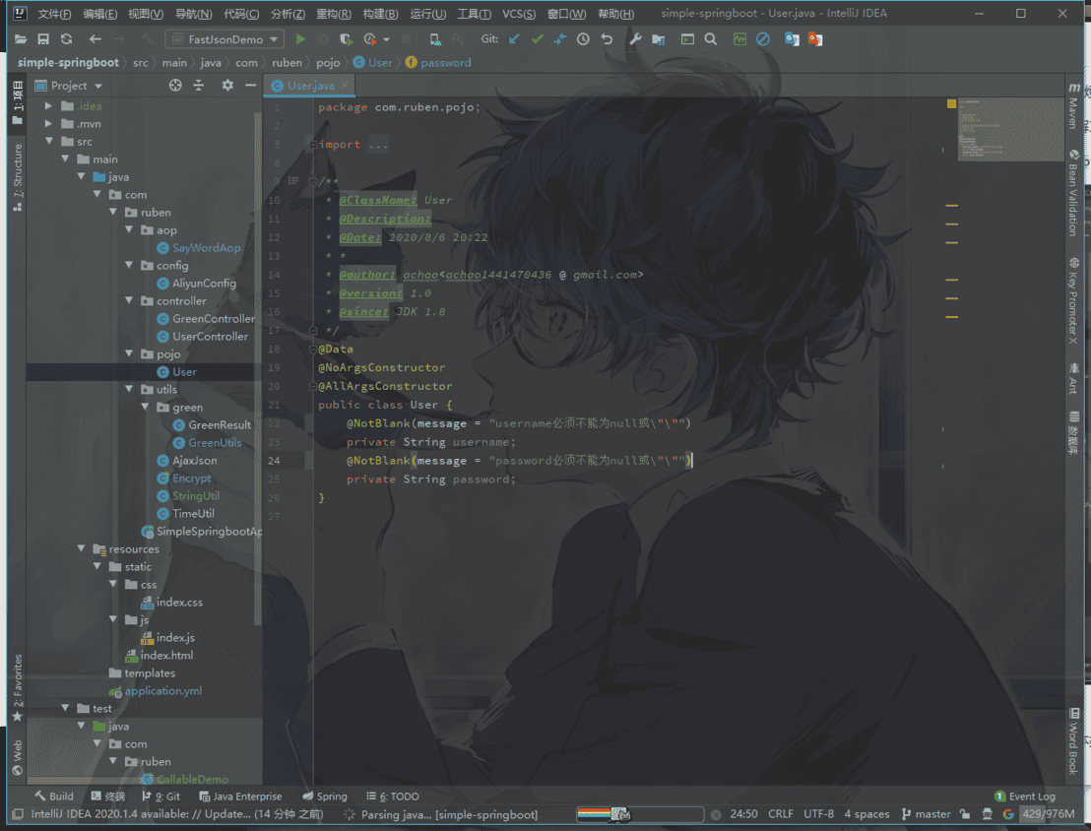Open Settings via the wrench icon
1091x831 pixels.
click(x=635, y=39)
